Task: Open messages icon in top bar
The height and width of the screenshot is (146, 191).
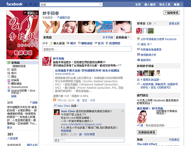Action: [31, 4]
